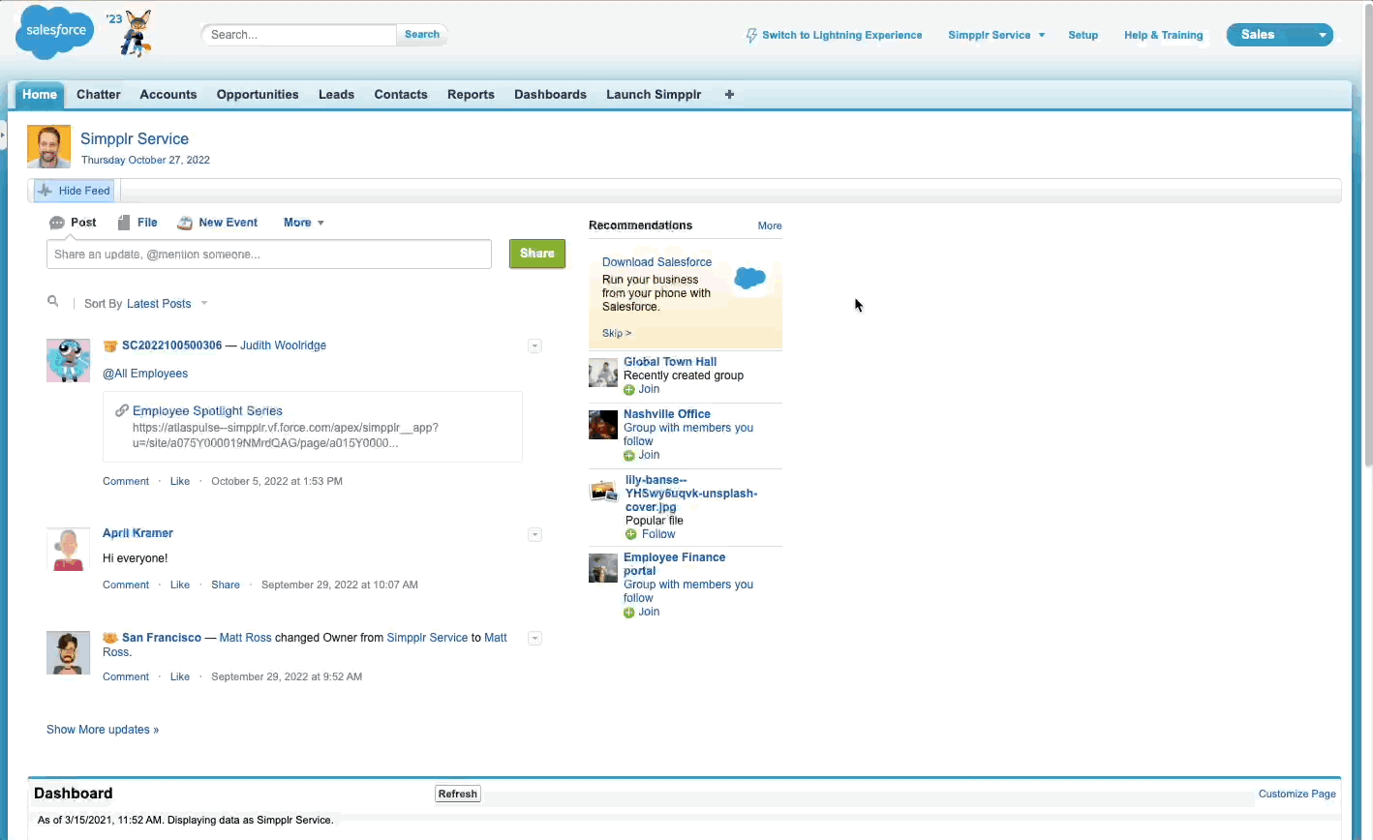
Task: Click the Simpplr Service profile photo
Action: click(x=48, y=147)
